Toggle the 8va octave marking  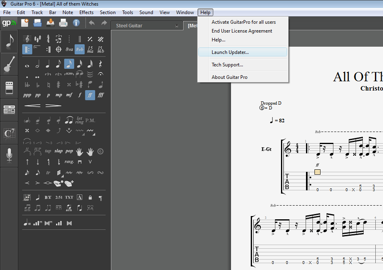click(69, 49)
